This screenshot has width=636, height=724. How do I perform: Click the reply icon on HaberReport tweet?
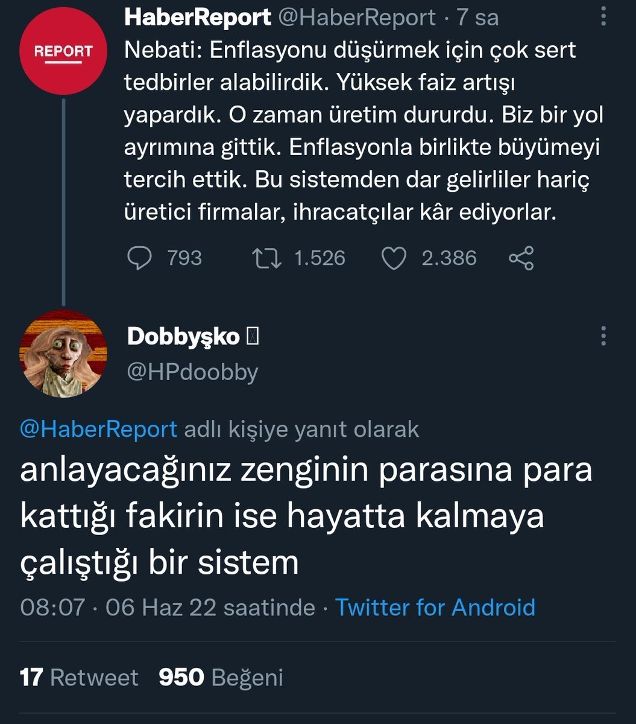[140, 259]
